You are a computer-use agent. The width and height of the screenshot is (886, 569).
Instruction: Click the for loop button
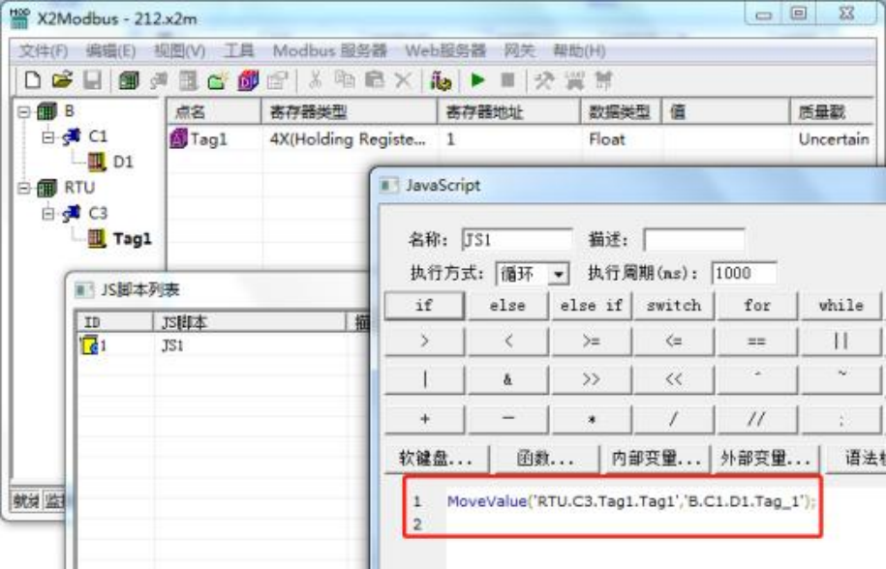757,306
